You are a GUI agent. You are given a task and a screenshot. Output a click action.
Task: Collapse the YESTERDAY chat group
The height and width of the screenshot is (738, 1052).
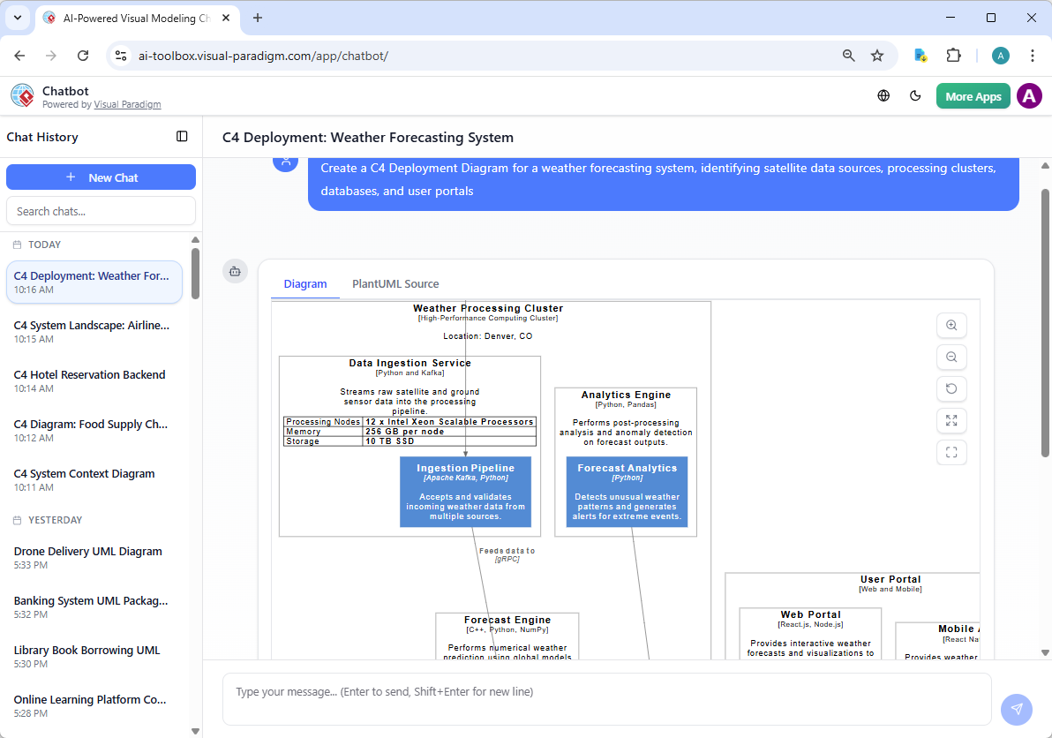point(53,520)
